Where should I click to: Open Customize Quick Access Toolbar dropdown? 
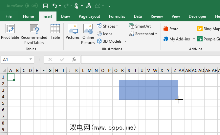(x=110, y=6)
